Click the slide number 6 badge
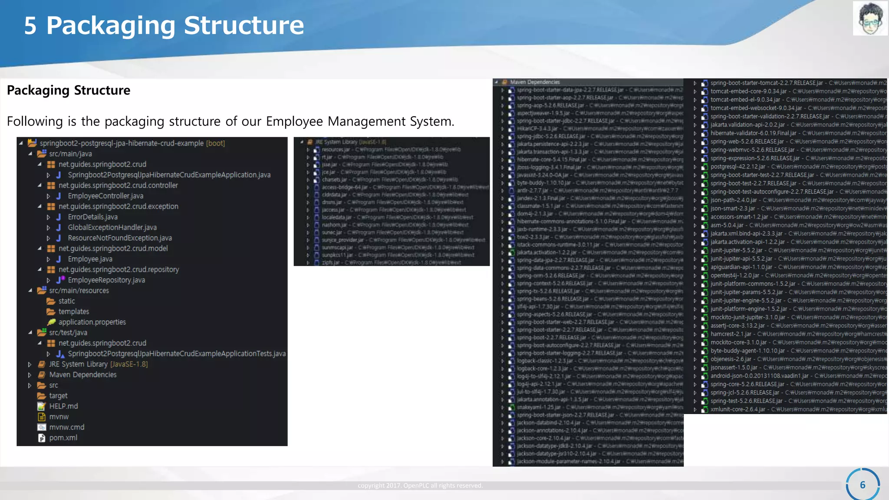The height and width of the screenshot is (500, 889). click(x=863, y=485)
